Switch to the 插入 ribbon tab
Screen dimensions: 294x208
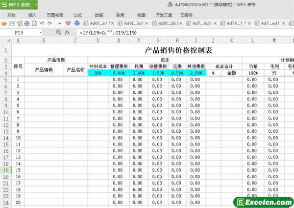[x=32, y=15]
